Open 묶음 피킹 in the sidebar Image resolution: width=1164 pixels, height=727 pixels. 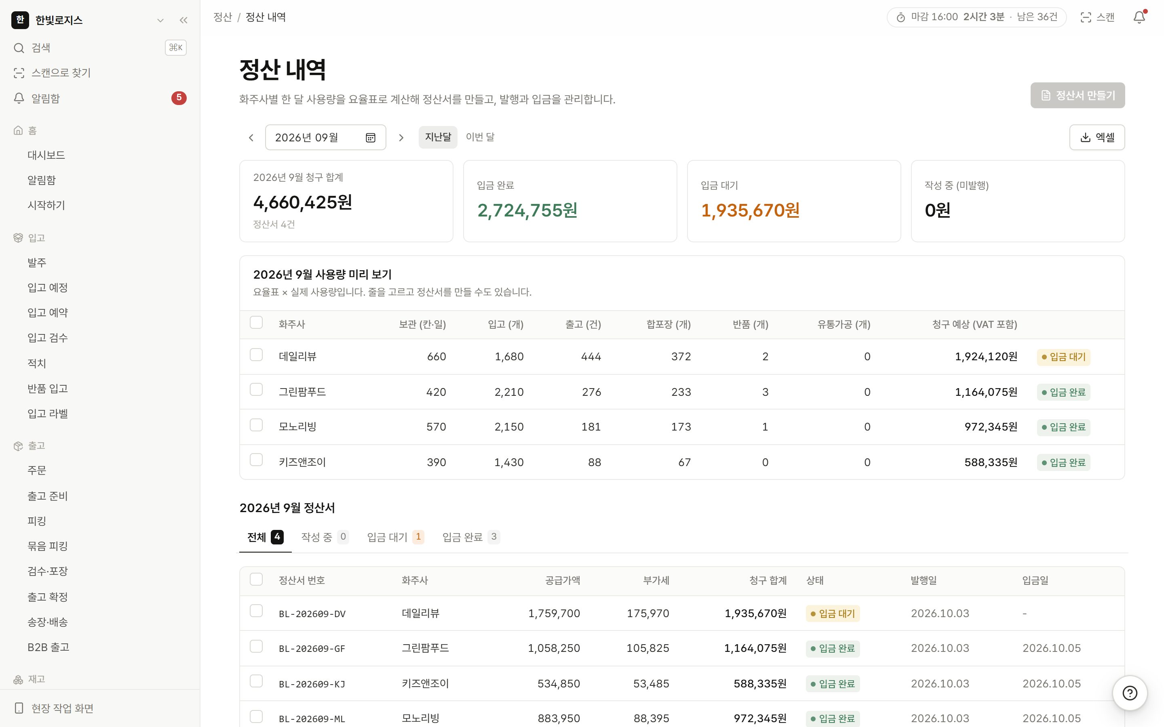99,546
